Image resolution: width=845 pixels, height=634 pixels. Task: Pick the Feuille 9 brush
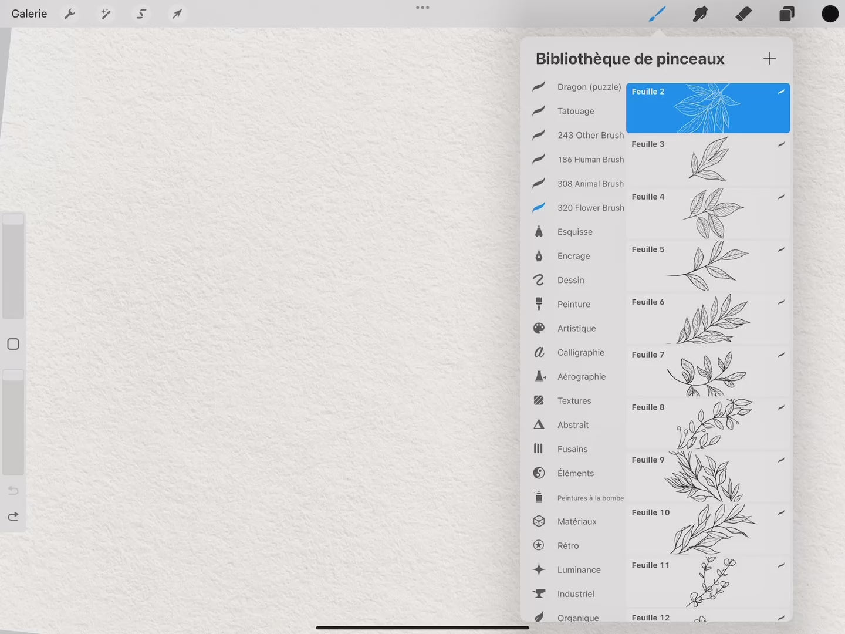coord(708,476)
